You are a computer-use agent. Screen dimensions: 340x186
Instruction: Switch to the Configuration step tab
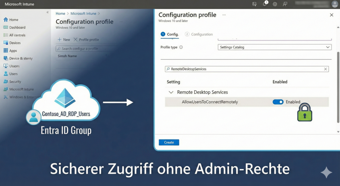coord(199,34)
